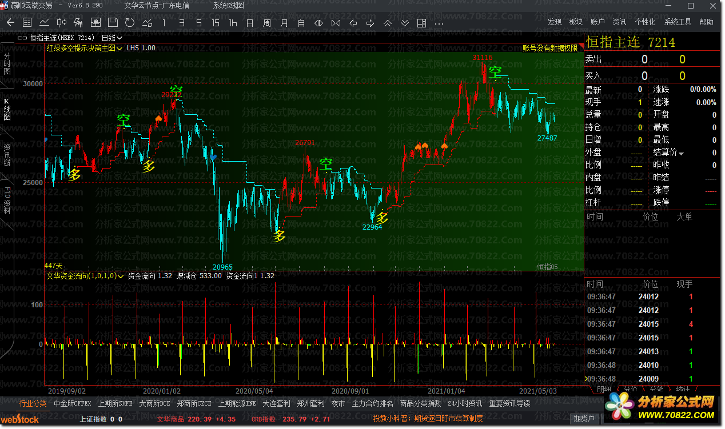Go back with the left arrow icon
Viewport: 725px width, 429px height.
pyautogui.click(x=10, y=23)
